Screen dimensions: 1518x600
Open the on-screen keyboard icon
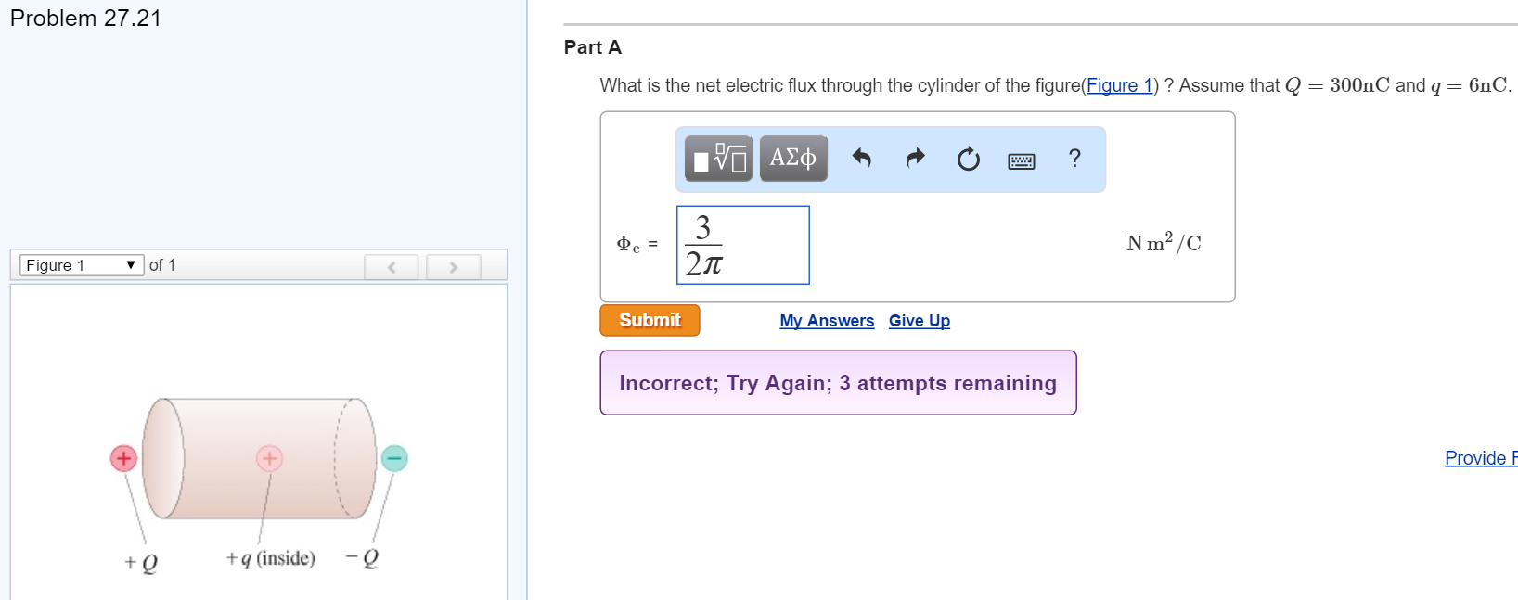click(x=1021, y=160)
